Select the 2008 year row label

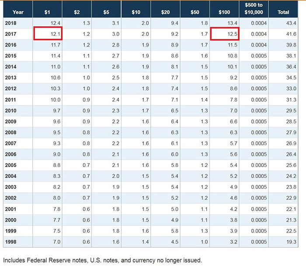10,132
